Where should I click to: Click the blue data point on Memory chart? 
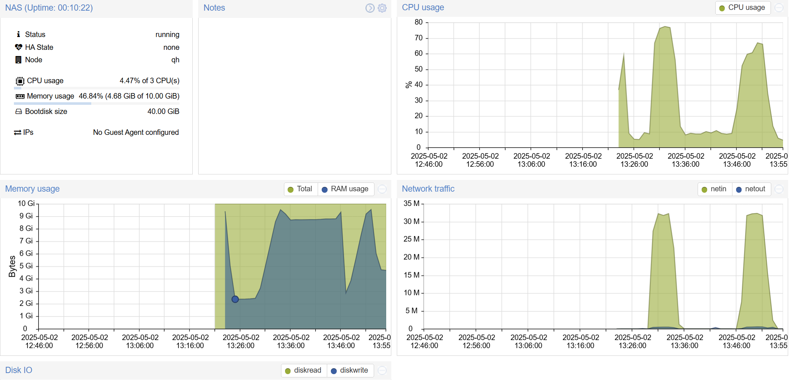235,299
